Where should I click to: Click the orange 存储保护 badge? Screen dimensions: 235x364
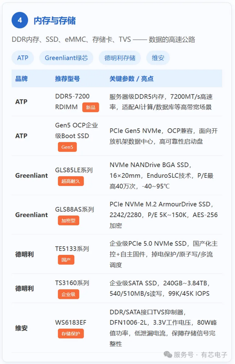pos(71,333)
